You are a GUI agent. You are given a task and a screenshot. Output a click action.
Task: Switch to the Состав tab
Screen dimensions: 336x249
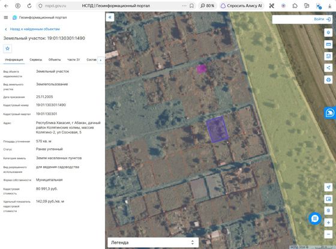pos(91,59)
